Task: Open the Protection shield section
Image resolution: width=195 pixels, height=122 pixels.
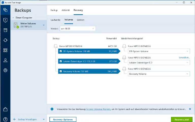Action: tap(5, 20)
